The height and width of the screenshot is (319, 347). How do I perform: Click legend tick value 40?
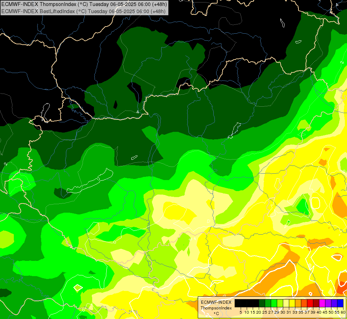(x=319, y=312)
